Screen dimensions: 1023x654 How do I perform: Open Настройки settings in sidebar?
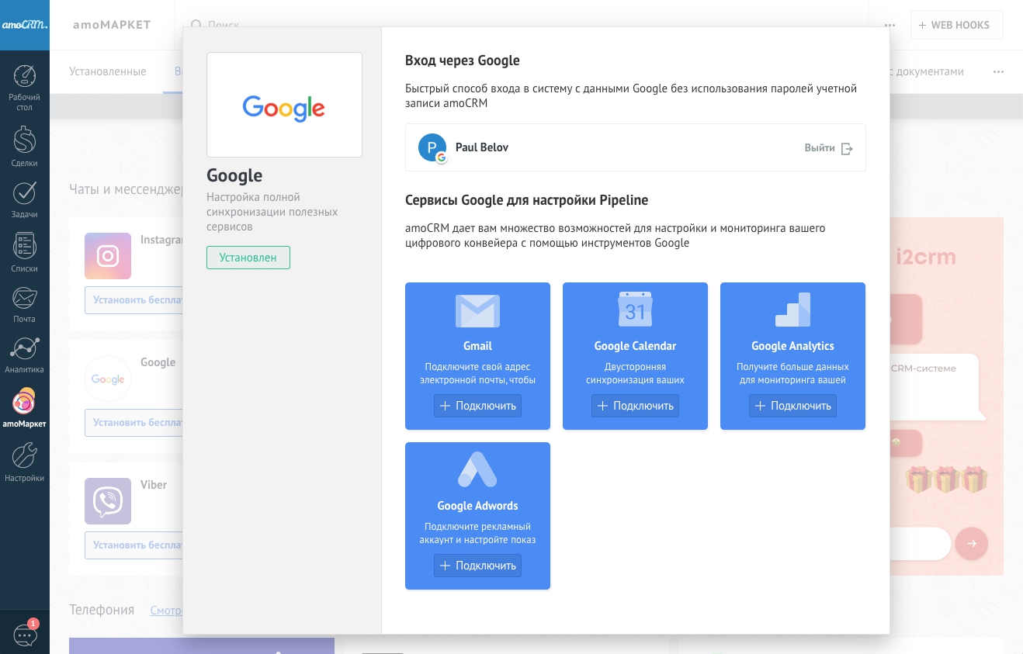tap(24, 462)
